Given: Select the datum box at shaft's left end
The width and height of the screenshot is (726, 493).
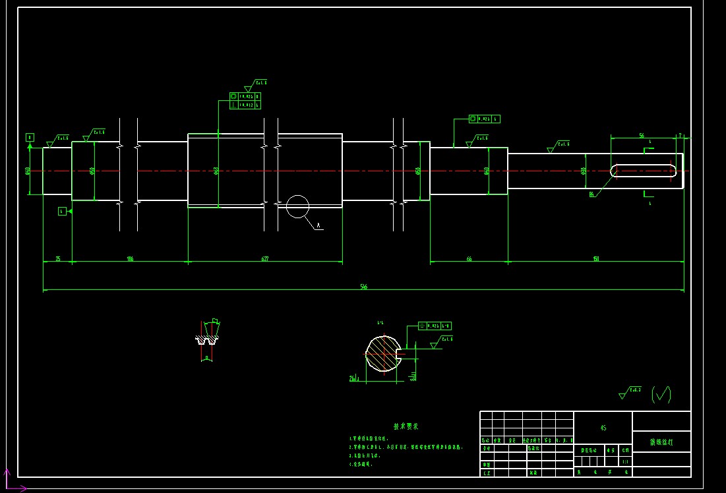Looking at the screenshot, I should [x=30, y=138].
